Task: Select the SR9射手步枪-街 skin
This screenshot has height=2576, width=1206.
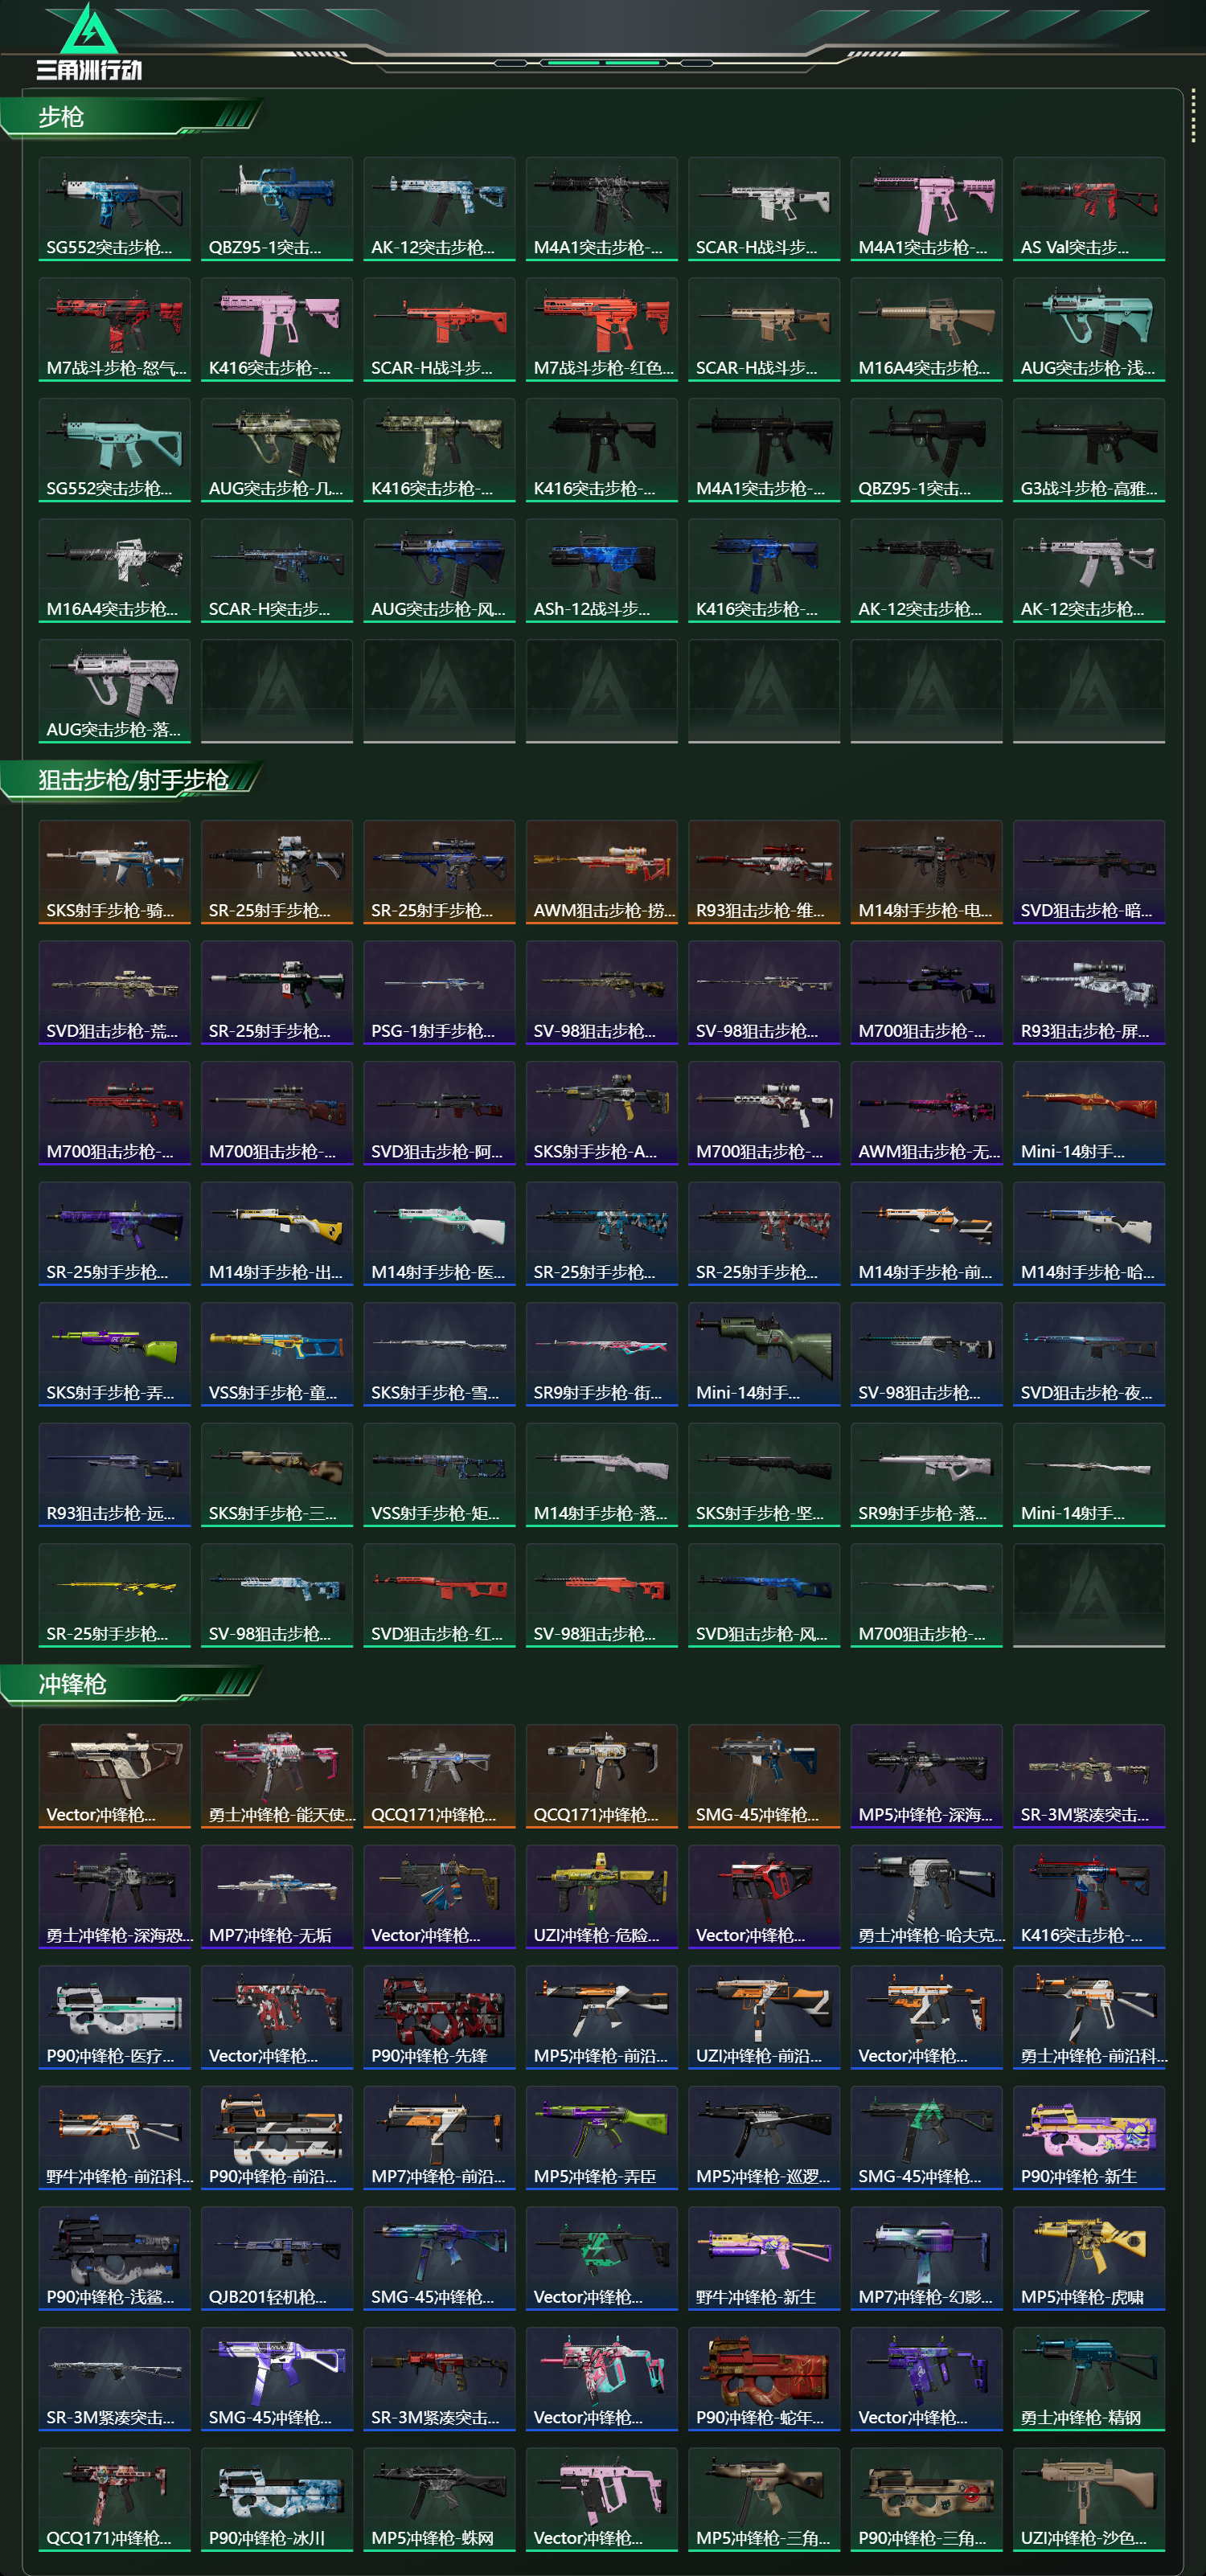Action: coord(601,1354)
